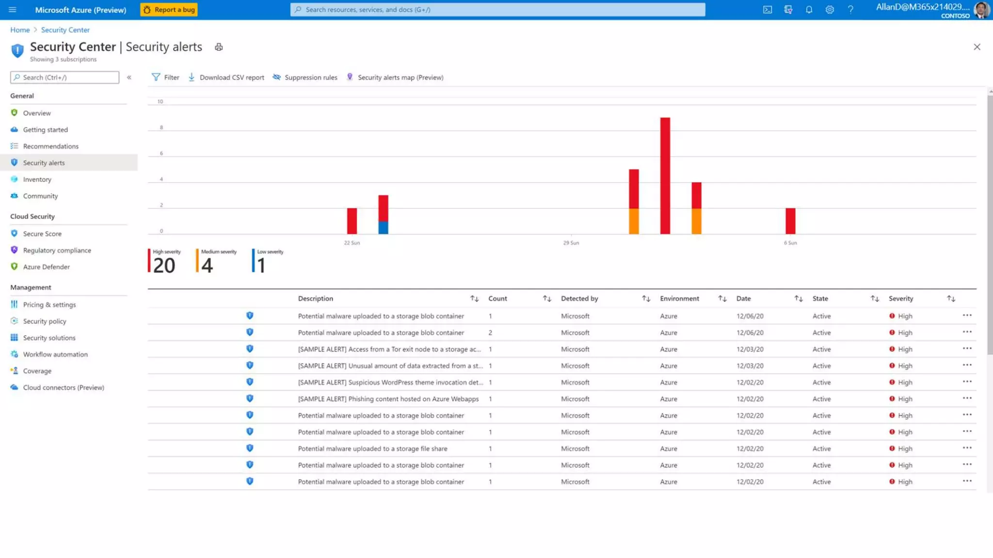The image size is (993, 558).
Task: Click shield icon of first malware alert row
Action: coord(250,316)
